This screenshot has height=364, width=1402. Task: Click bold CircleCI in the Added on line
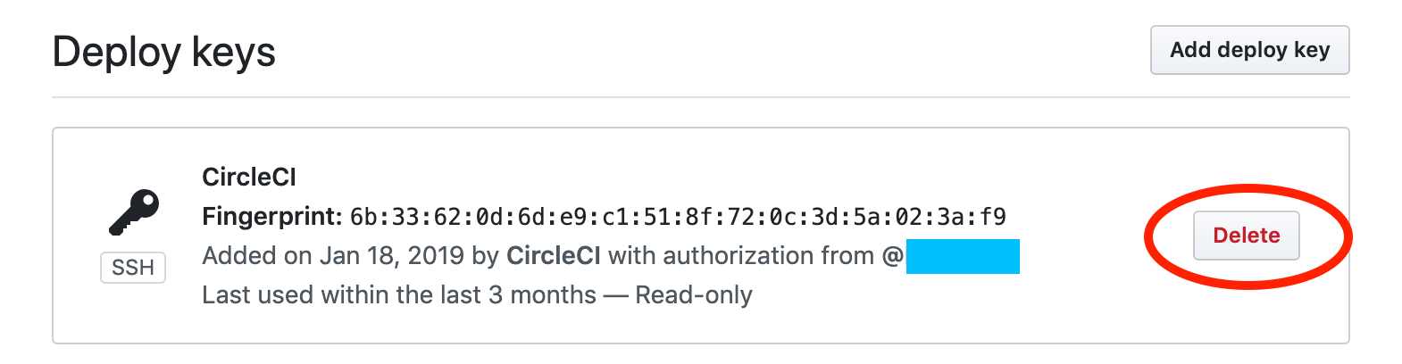point(553,256)
